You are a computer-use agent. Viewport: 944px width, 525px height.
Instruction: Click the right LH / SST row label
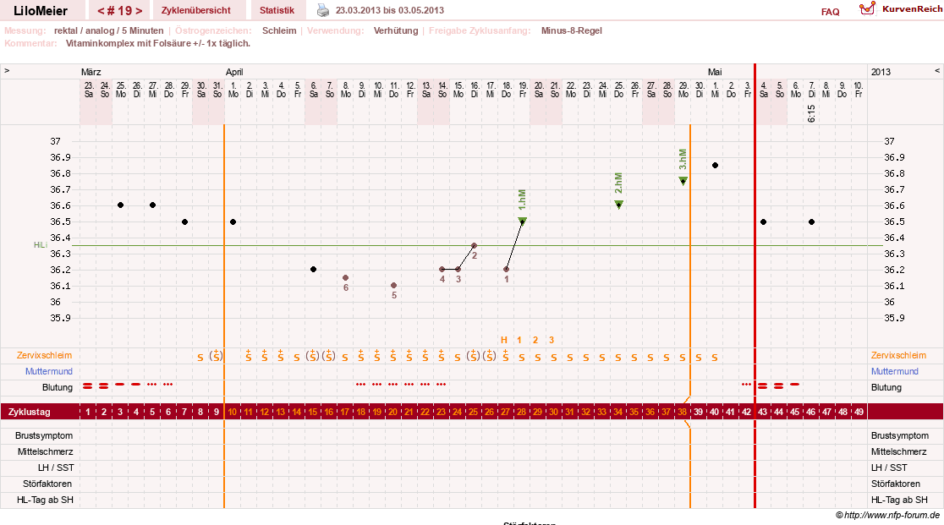(889, 468)
